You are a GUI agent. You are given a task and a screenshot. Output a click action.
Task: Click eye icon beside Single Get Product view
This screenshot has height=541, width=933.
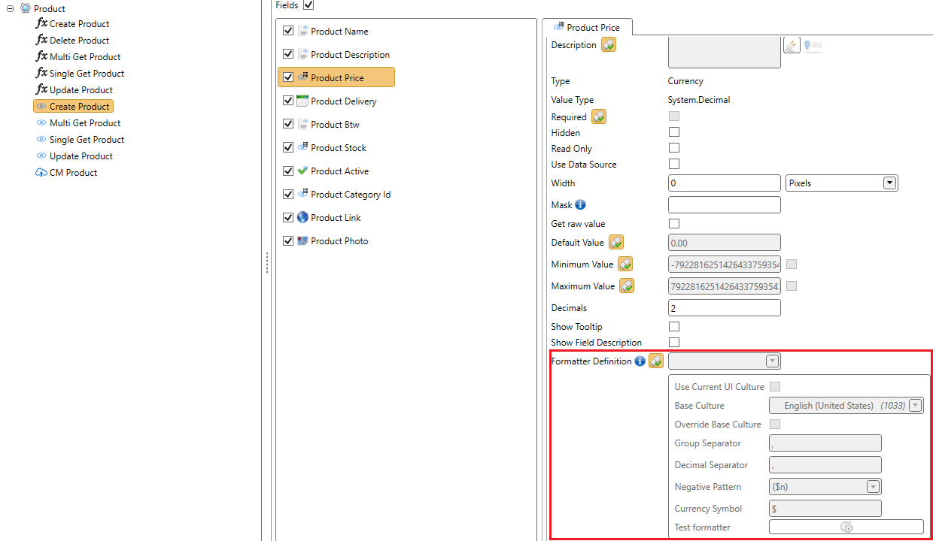click(41, 140)
